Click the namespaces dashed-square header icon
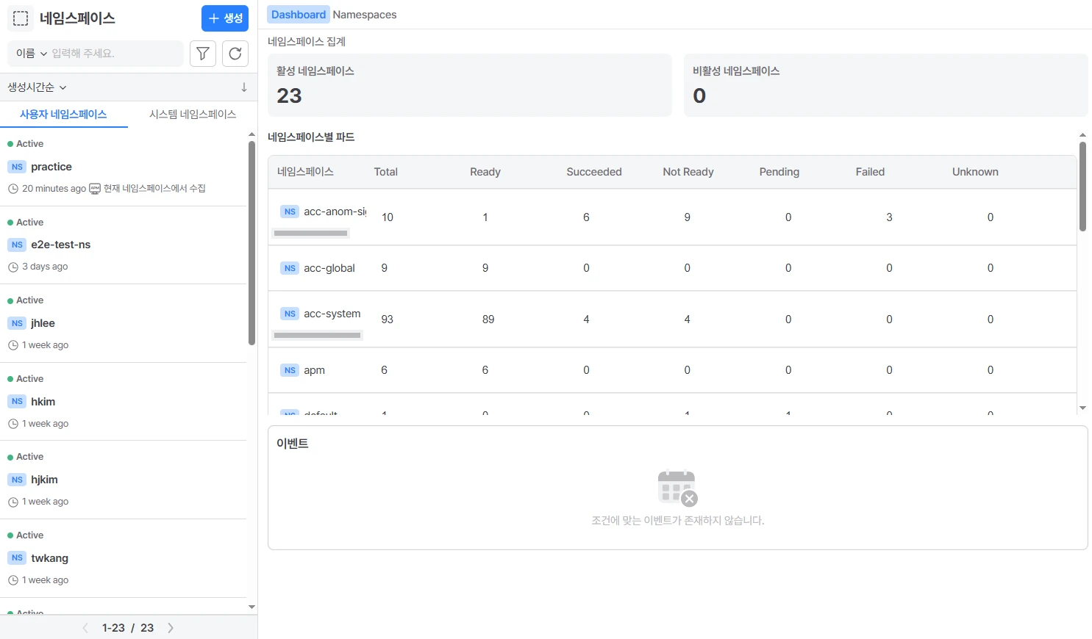This screenshot has width=1092, height=639. coord(21,18)
